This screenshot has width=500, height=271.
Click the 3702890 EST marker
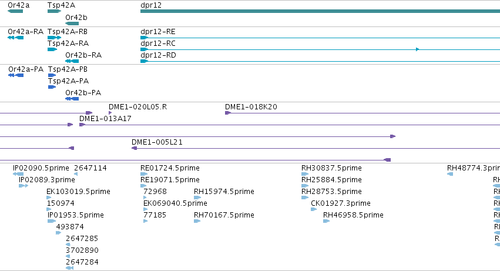click(x=68, y=257)
